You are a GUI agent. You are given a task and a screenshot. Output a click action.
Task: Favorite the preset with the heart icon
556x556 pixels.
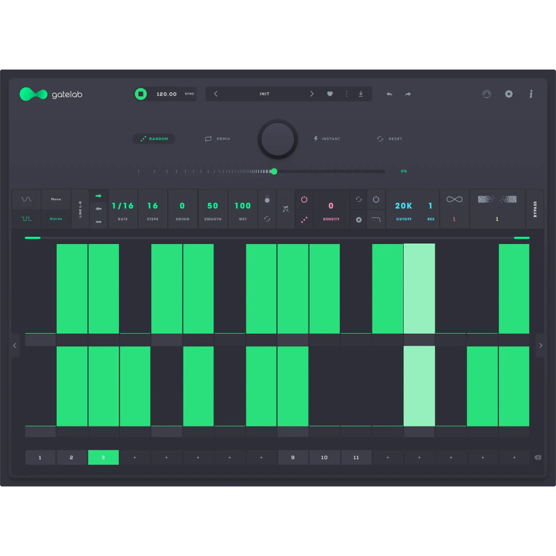pos(330,94)
